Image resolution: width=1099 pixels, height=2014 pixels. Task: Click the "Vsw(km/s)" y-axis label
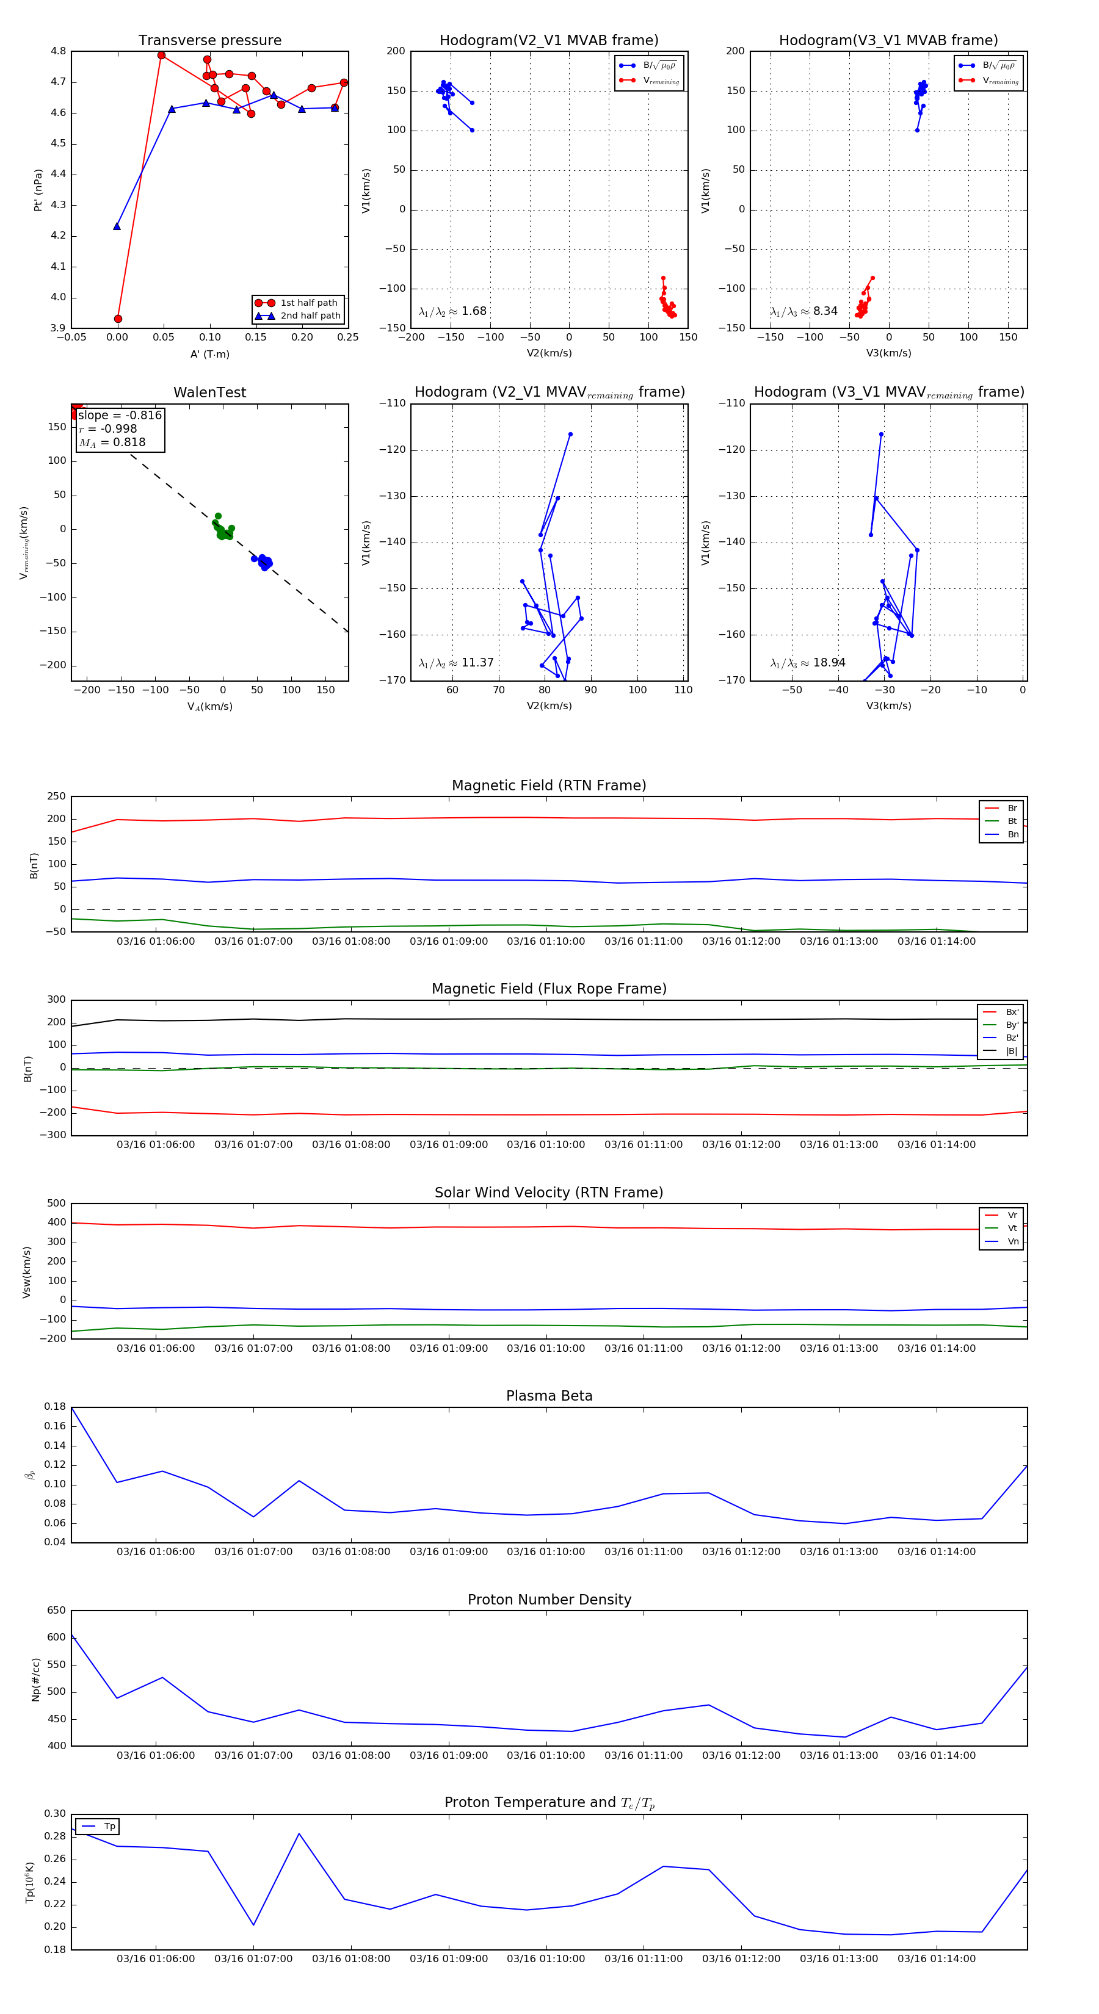(x=27, y=1272)
